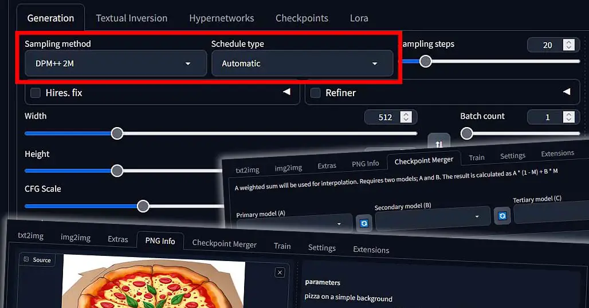The height and width of the screenshot is (308, 589).
Task: Expand the Refiner section arrow
Action: (567, 92)
